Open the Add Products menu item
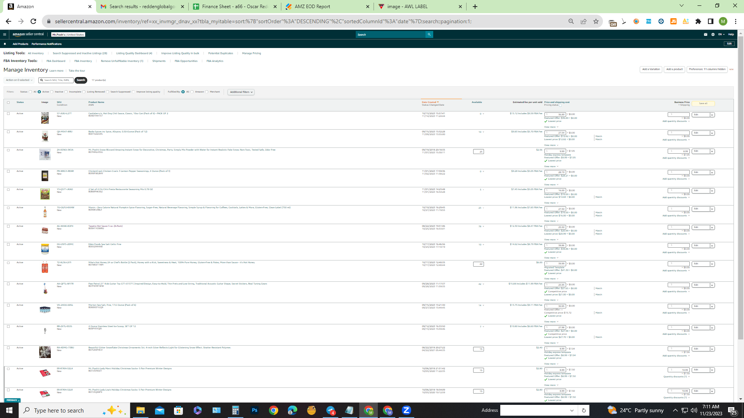This screenshot has height=418, width=744. click(21, 44)
